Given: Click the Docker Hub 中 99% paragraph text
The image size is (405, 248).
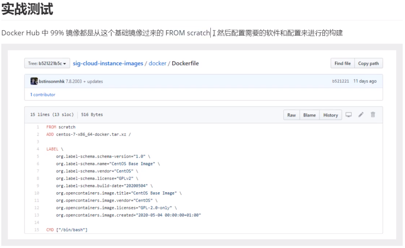Looking at the screenshot, I should click(172, 33).
